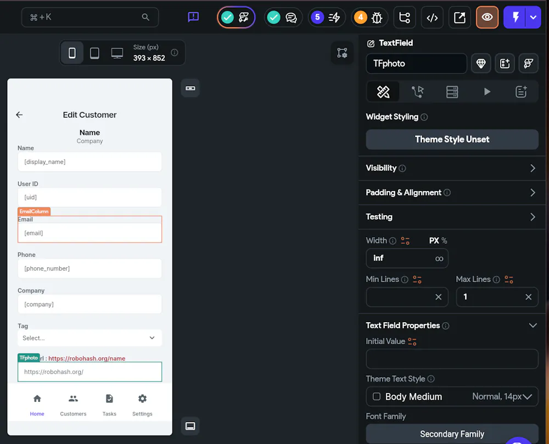Image resolution: width=549 pixels, height=444 pixels.
Task: Switch to the Documentation tab
Action: click(x=521, y=92)
